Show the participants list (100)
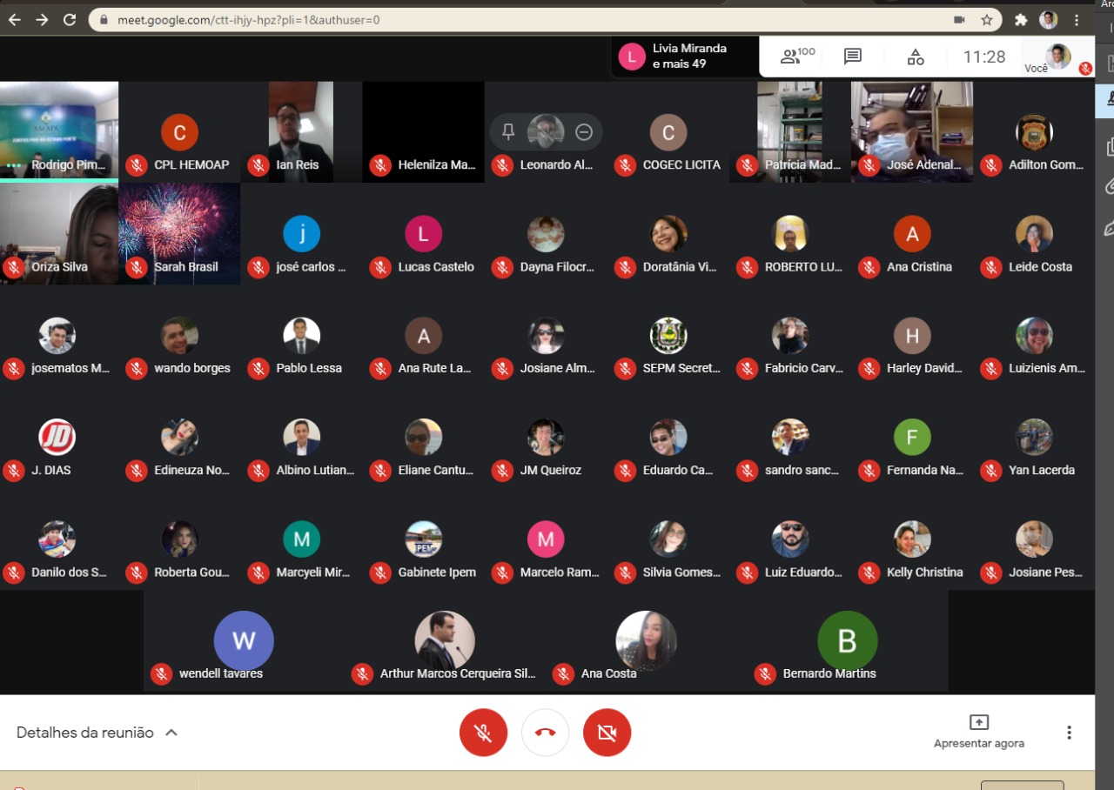Viewport: 1114px width, 790px height. pos(797,57)
